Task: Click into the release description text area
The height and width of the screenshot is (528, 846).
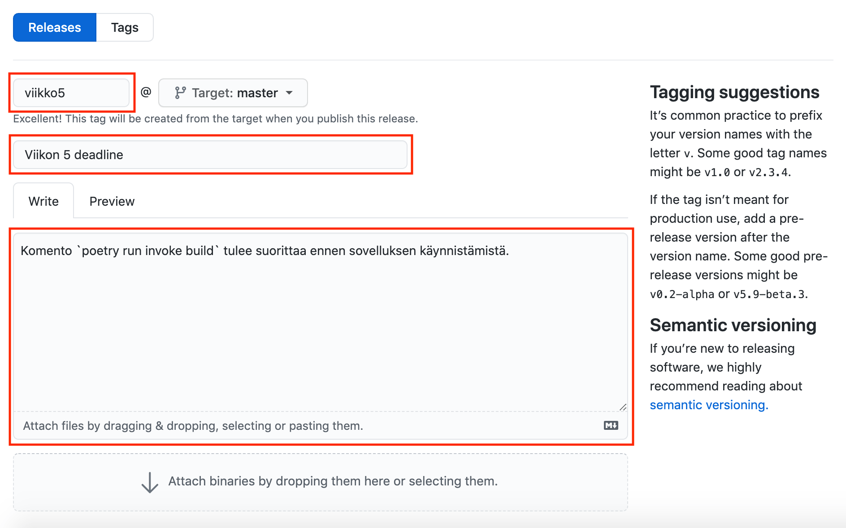Action: click(320, 327)
